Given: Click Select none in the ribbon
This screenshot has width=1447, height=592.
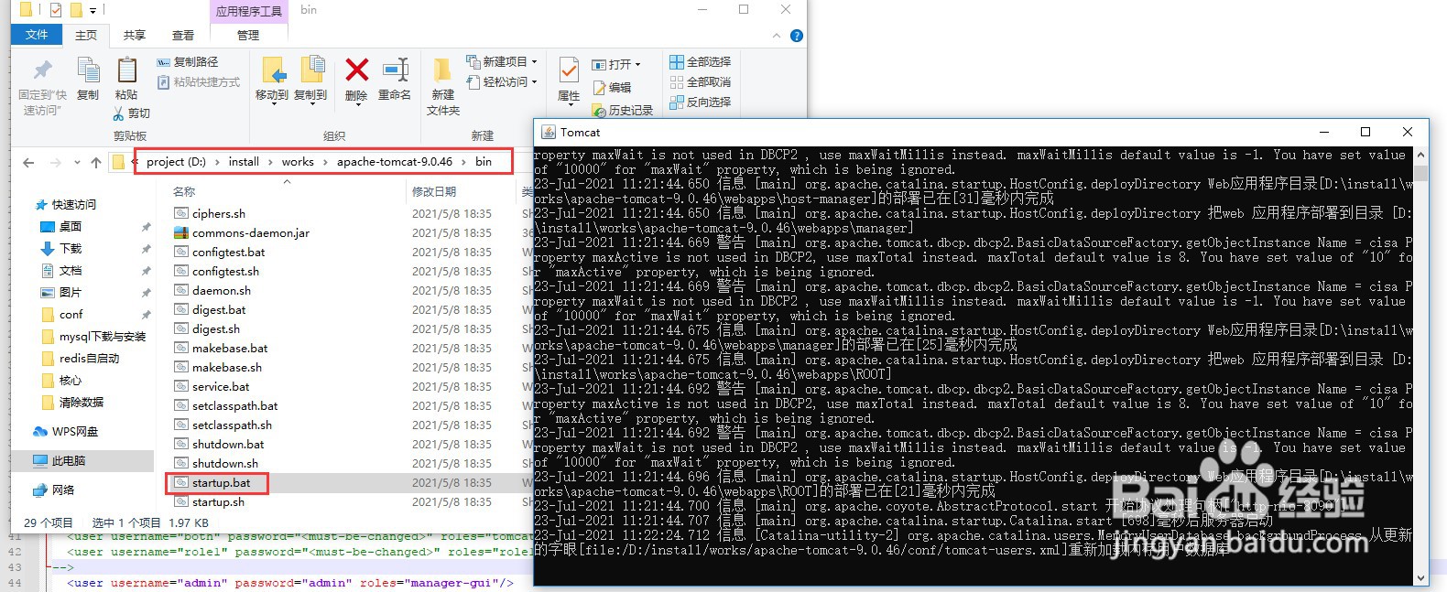Looking at the screenshot, I should (701, 82).
